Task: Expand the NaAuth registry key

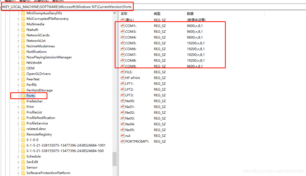Action: point(18,30)
